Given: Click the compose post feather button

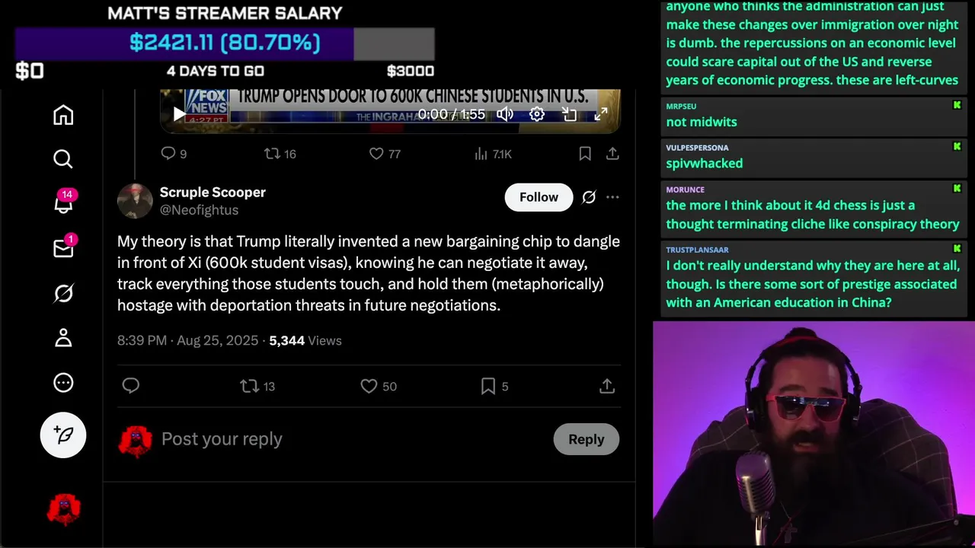Looking at the screenshot, I should [x=63, y=435].
